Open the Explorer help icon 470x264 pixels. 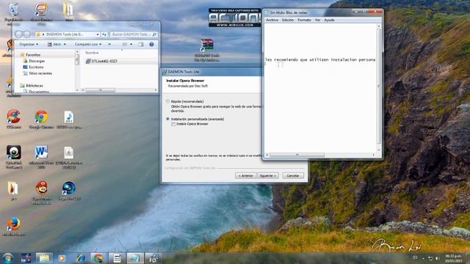point(151,44)
